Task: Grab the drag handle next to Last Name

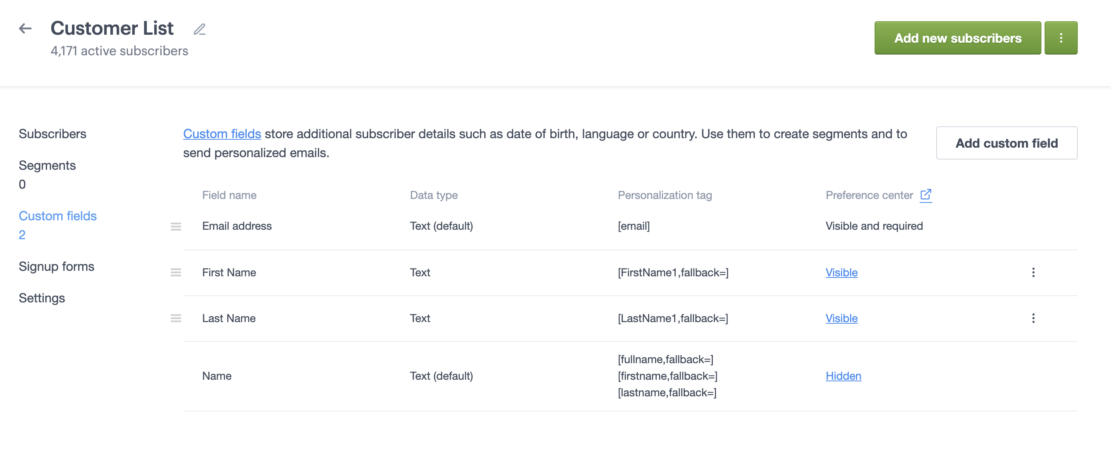Action: click(x=176, y=318)
